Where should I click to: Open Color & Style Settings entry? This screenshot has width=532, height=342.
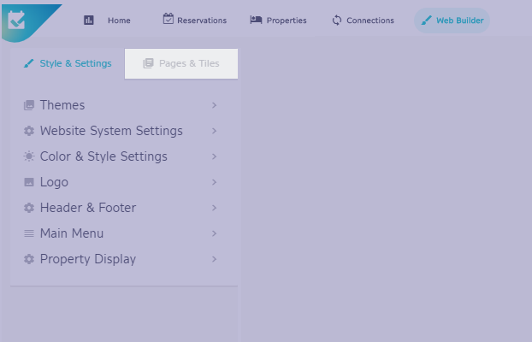120,156
